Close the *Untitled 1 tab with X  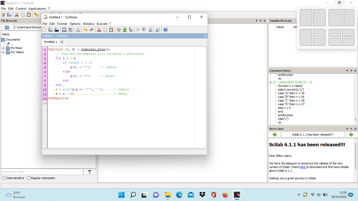coord(62,42)
